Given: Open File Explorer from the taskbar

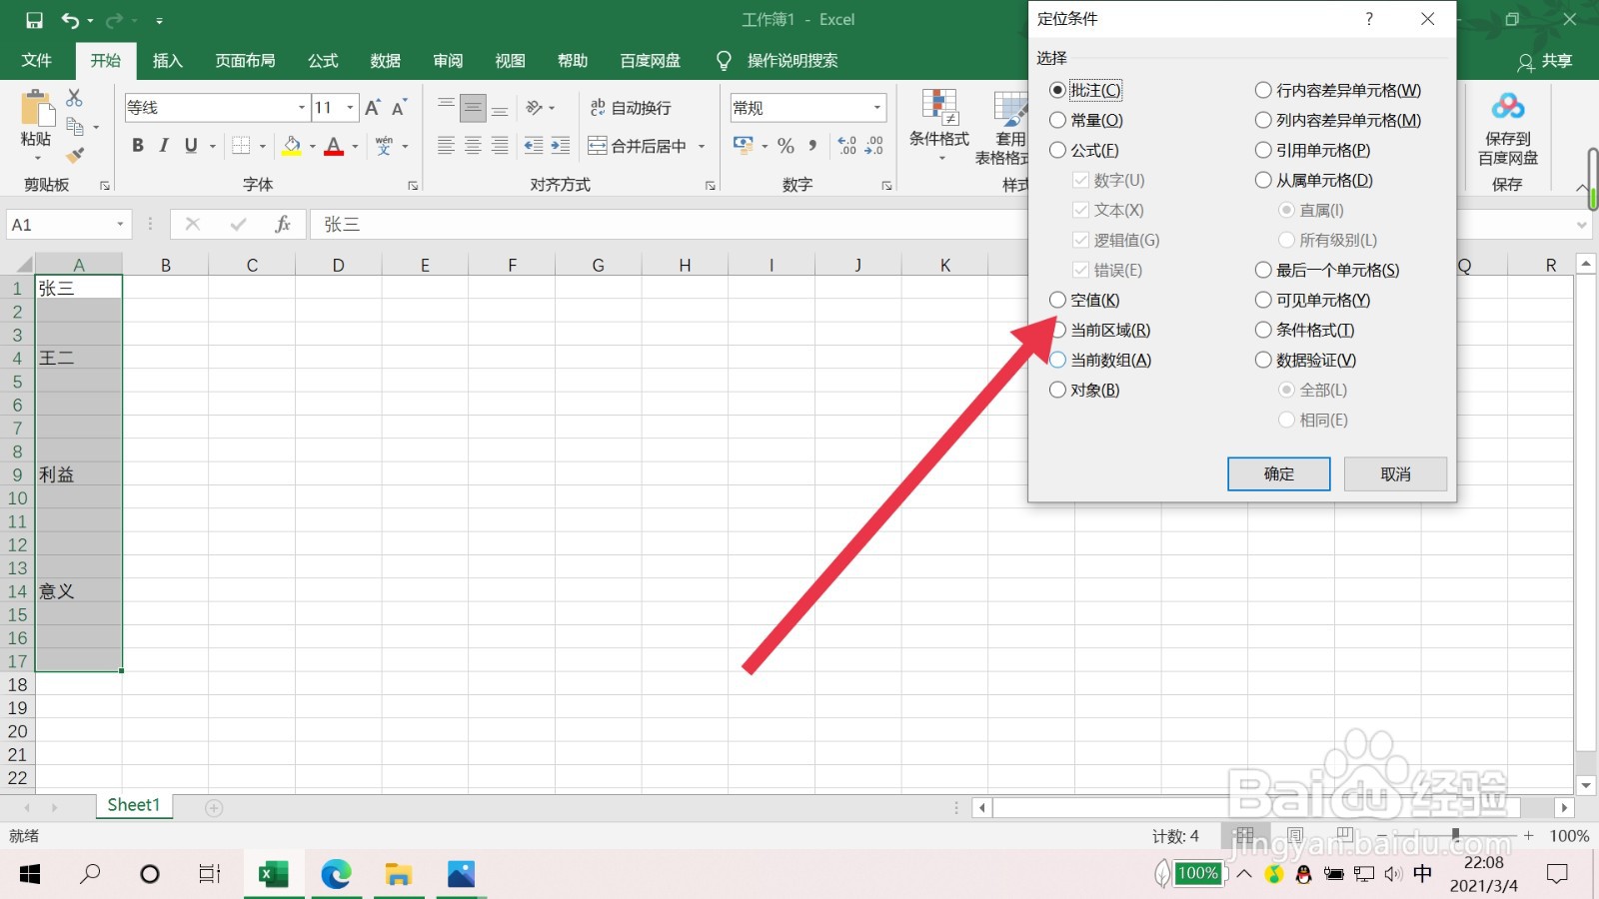Looking at the screenshot, I should point(399,874).
